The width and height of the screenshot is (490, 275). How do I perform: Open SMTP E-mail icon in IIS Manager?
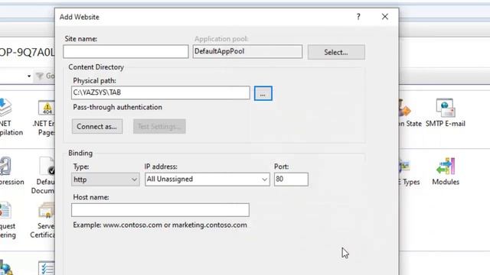[446, 113]
